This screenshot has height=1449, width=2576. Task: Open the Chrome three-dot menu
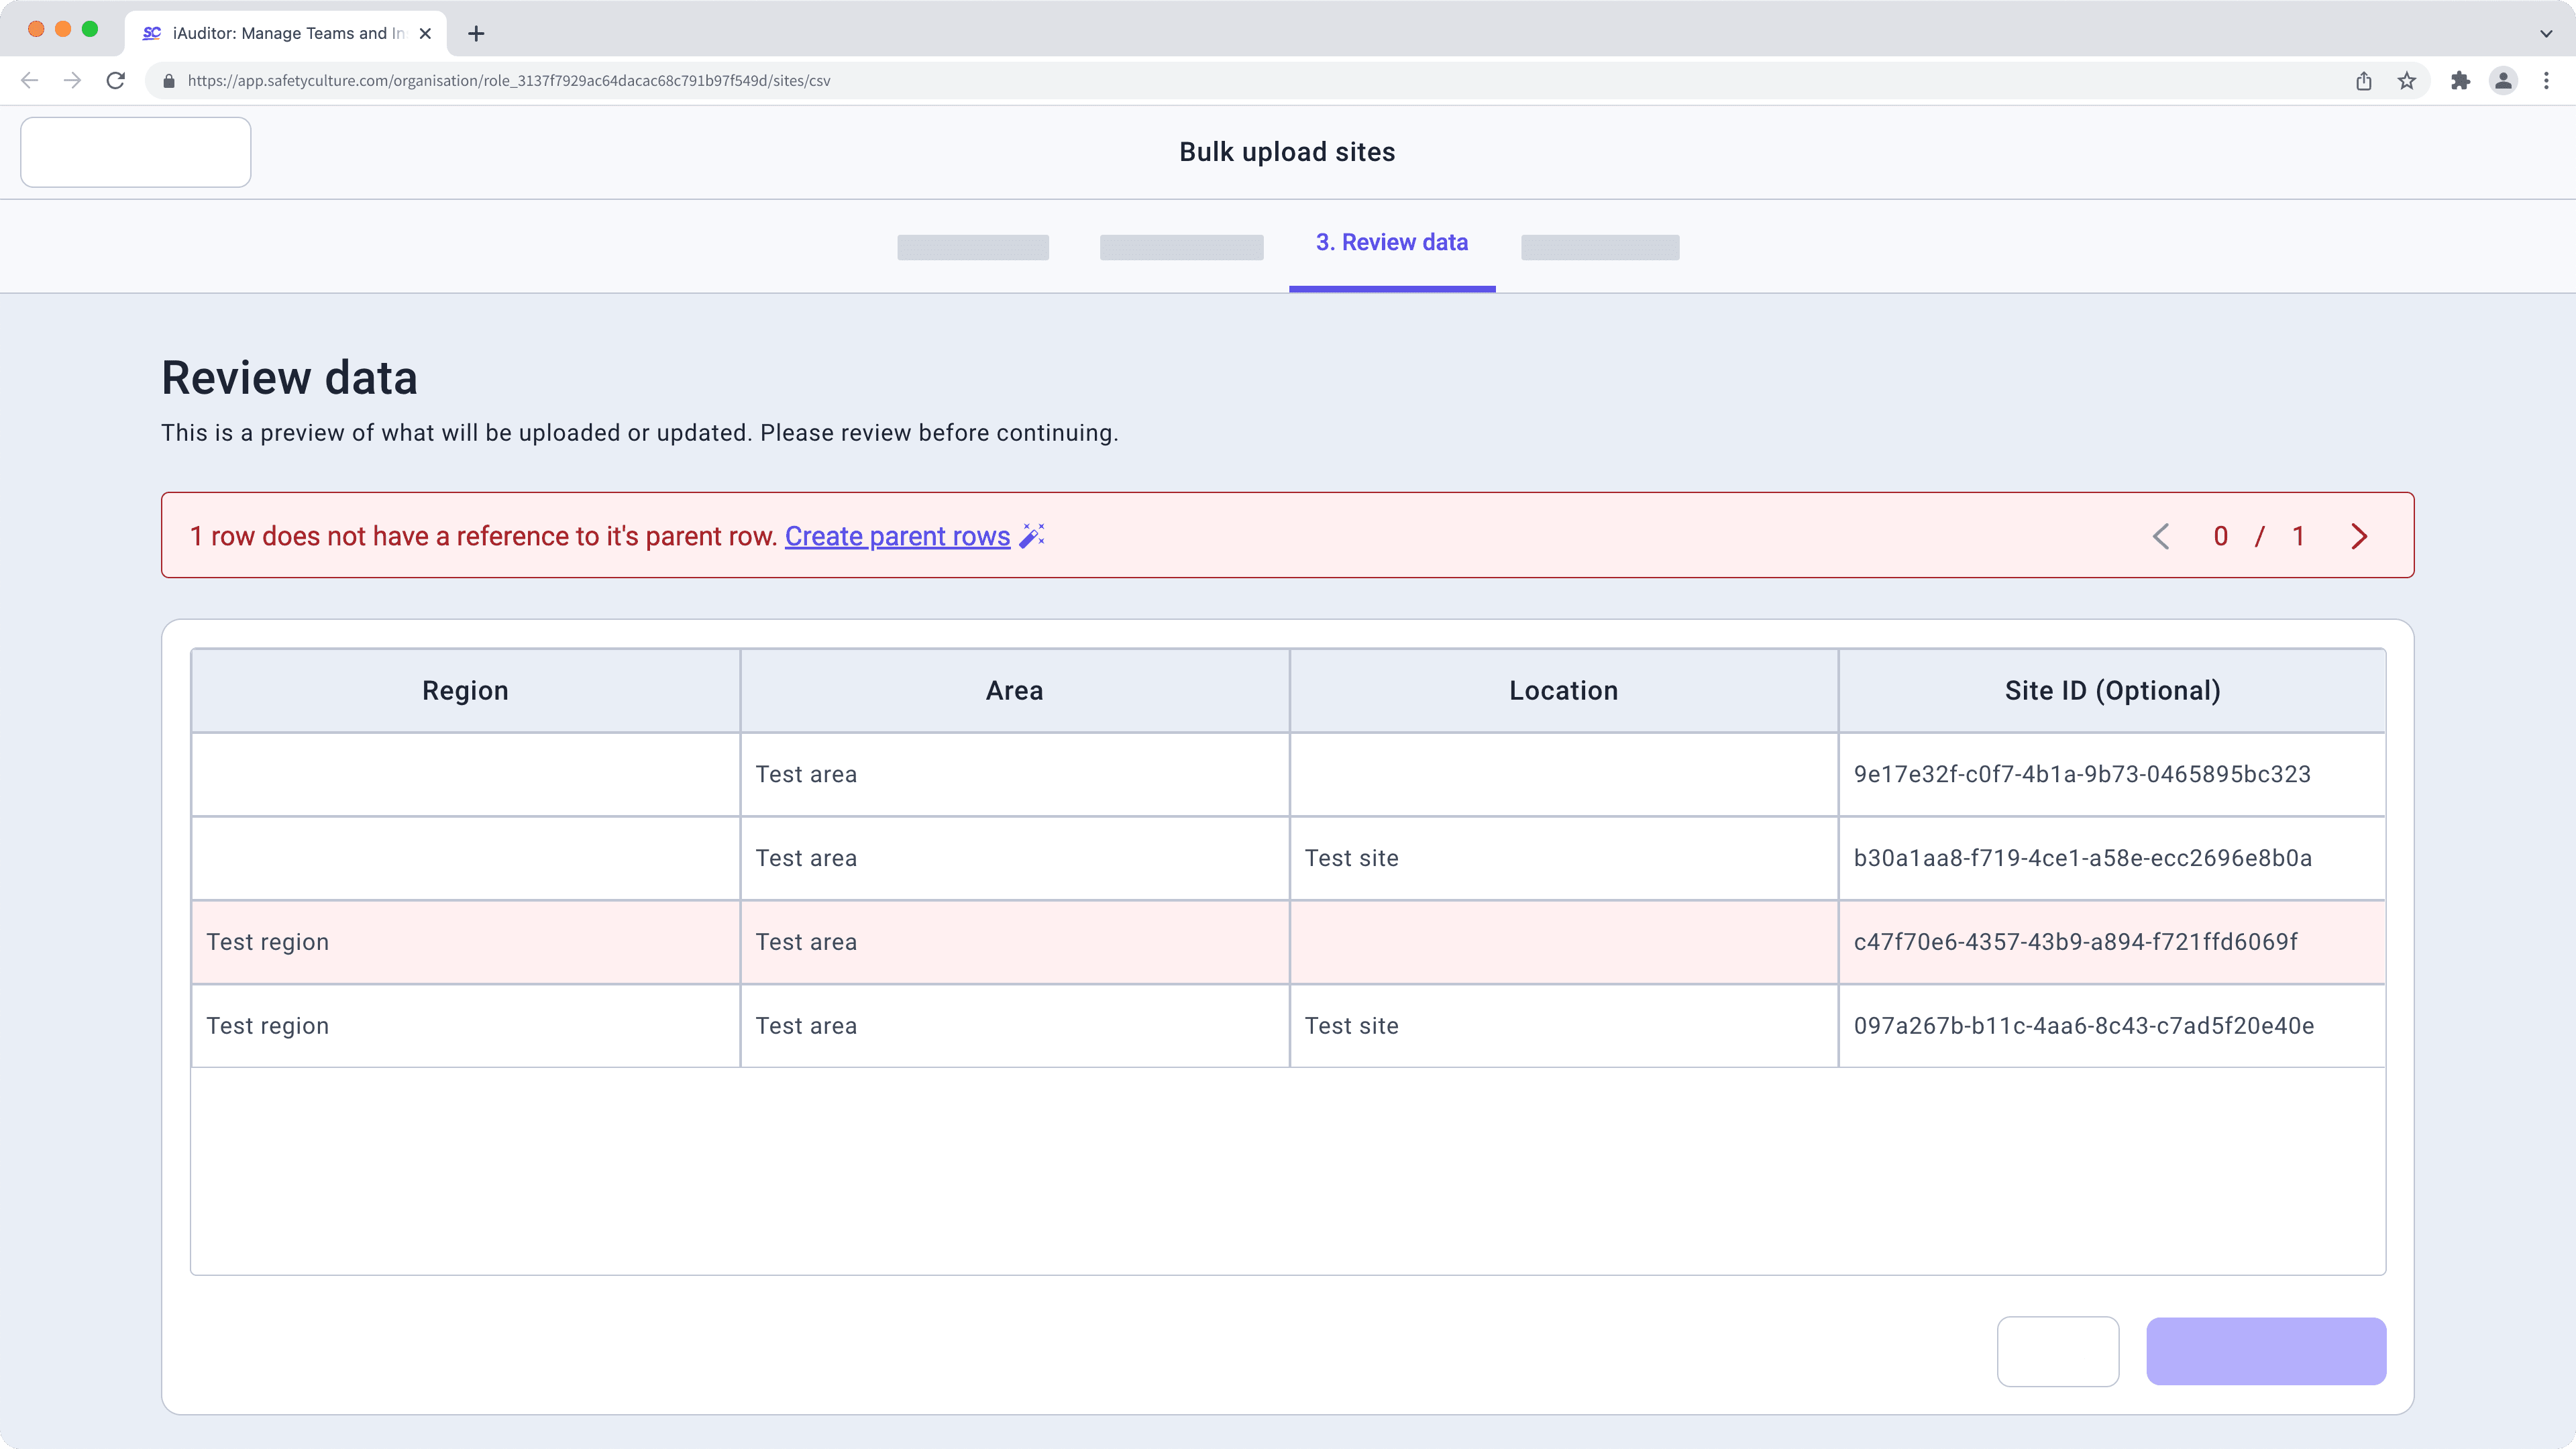[2546, 81]
